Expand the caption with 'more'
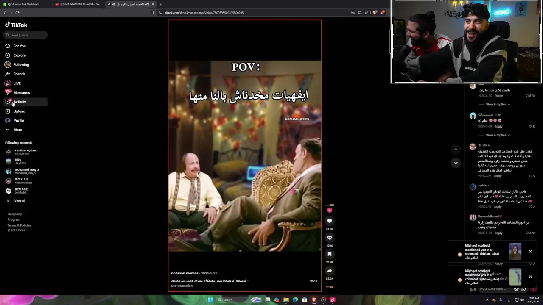543x305 pixels. (x=313, y=280)
